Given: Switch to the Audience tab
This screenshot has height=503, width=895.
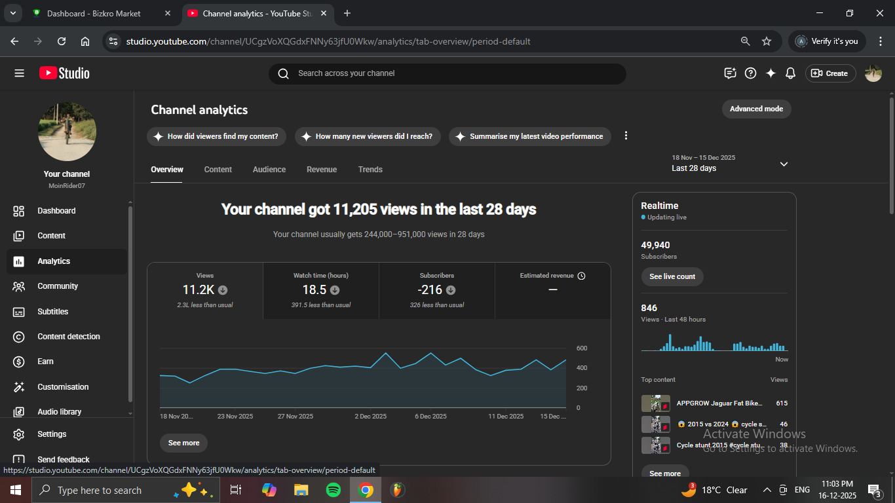Looking at the screenshot, I should [269, 170].
